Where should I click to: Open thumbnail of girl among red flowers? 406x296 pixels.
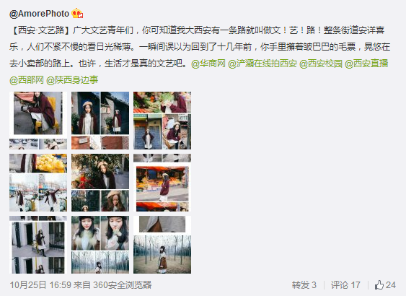[100, 183]
